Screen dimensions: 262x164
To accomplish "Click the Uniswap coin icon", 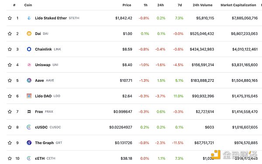I will pos(29,65).
